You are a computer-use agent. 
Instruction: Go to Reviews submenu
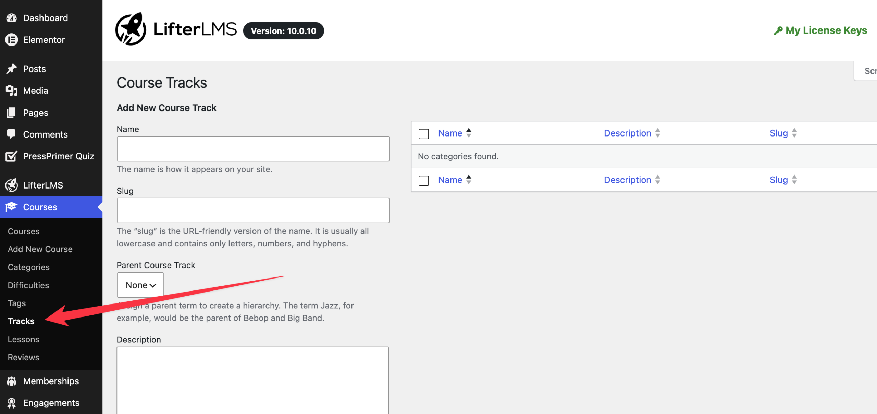[24, 357]
